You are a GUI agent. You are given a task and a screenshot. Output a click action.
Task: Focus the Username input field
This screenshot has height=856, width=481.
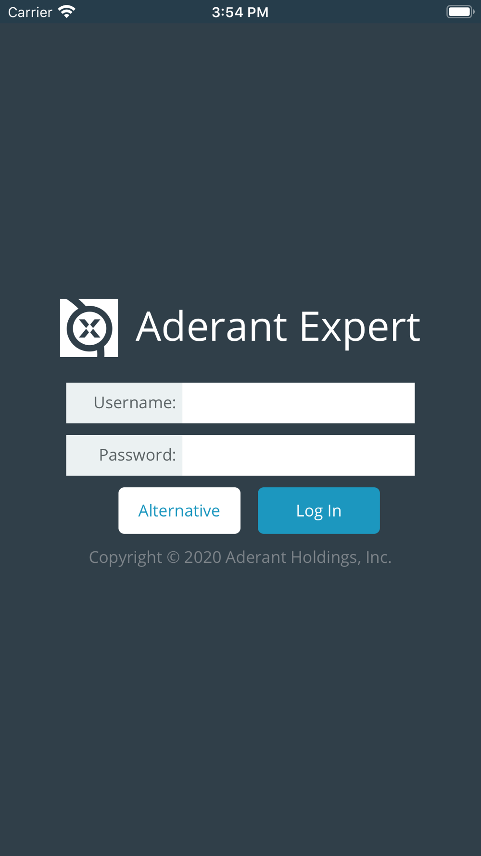click(x=298, y=403)
